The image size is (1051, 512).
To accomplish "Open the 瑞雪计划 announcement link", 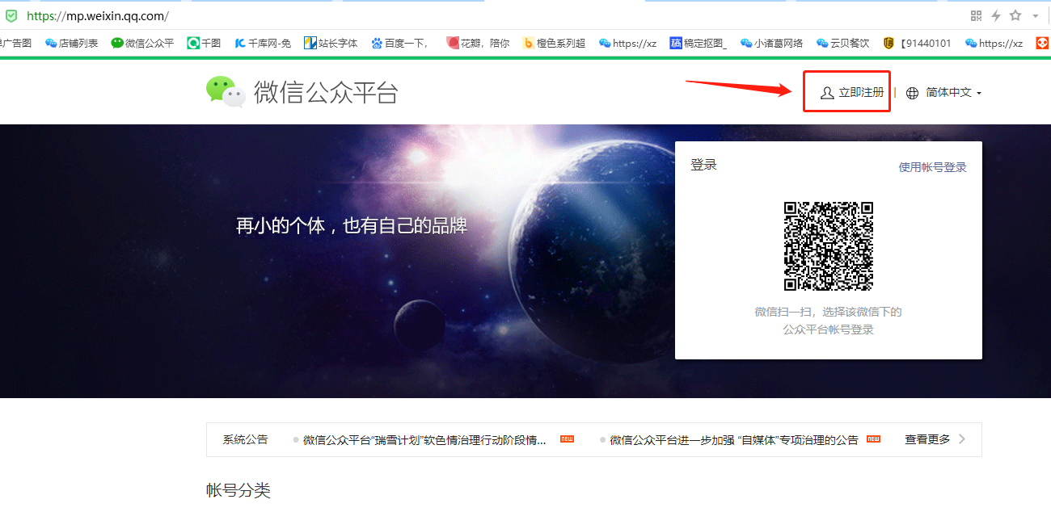I will pos(424,440).
